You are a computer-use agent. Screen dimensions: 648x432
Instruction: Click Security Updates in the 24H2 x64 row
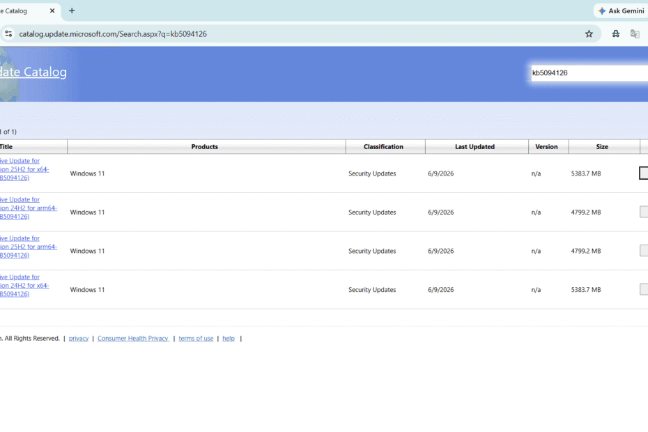coord(372,290)
